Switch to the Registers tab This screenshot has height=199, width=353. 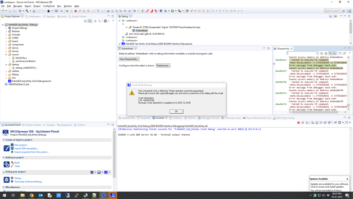coord(49,16)
